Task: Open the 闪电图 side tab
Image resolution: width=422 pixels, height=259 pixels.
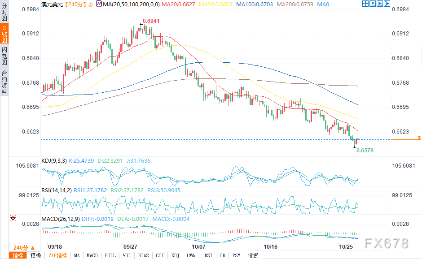Action: coord(4,56)
